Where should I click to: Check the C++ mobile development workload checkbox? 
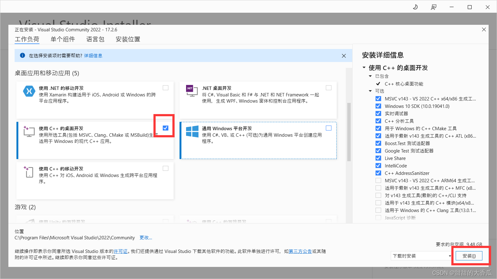click(166, 168)
